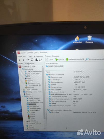Image resolution: width=104 pixels, height=139 pixels.
Task: Open the AllFiles.bat desktop shortcut
Action: pos(77,40)
